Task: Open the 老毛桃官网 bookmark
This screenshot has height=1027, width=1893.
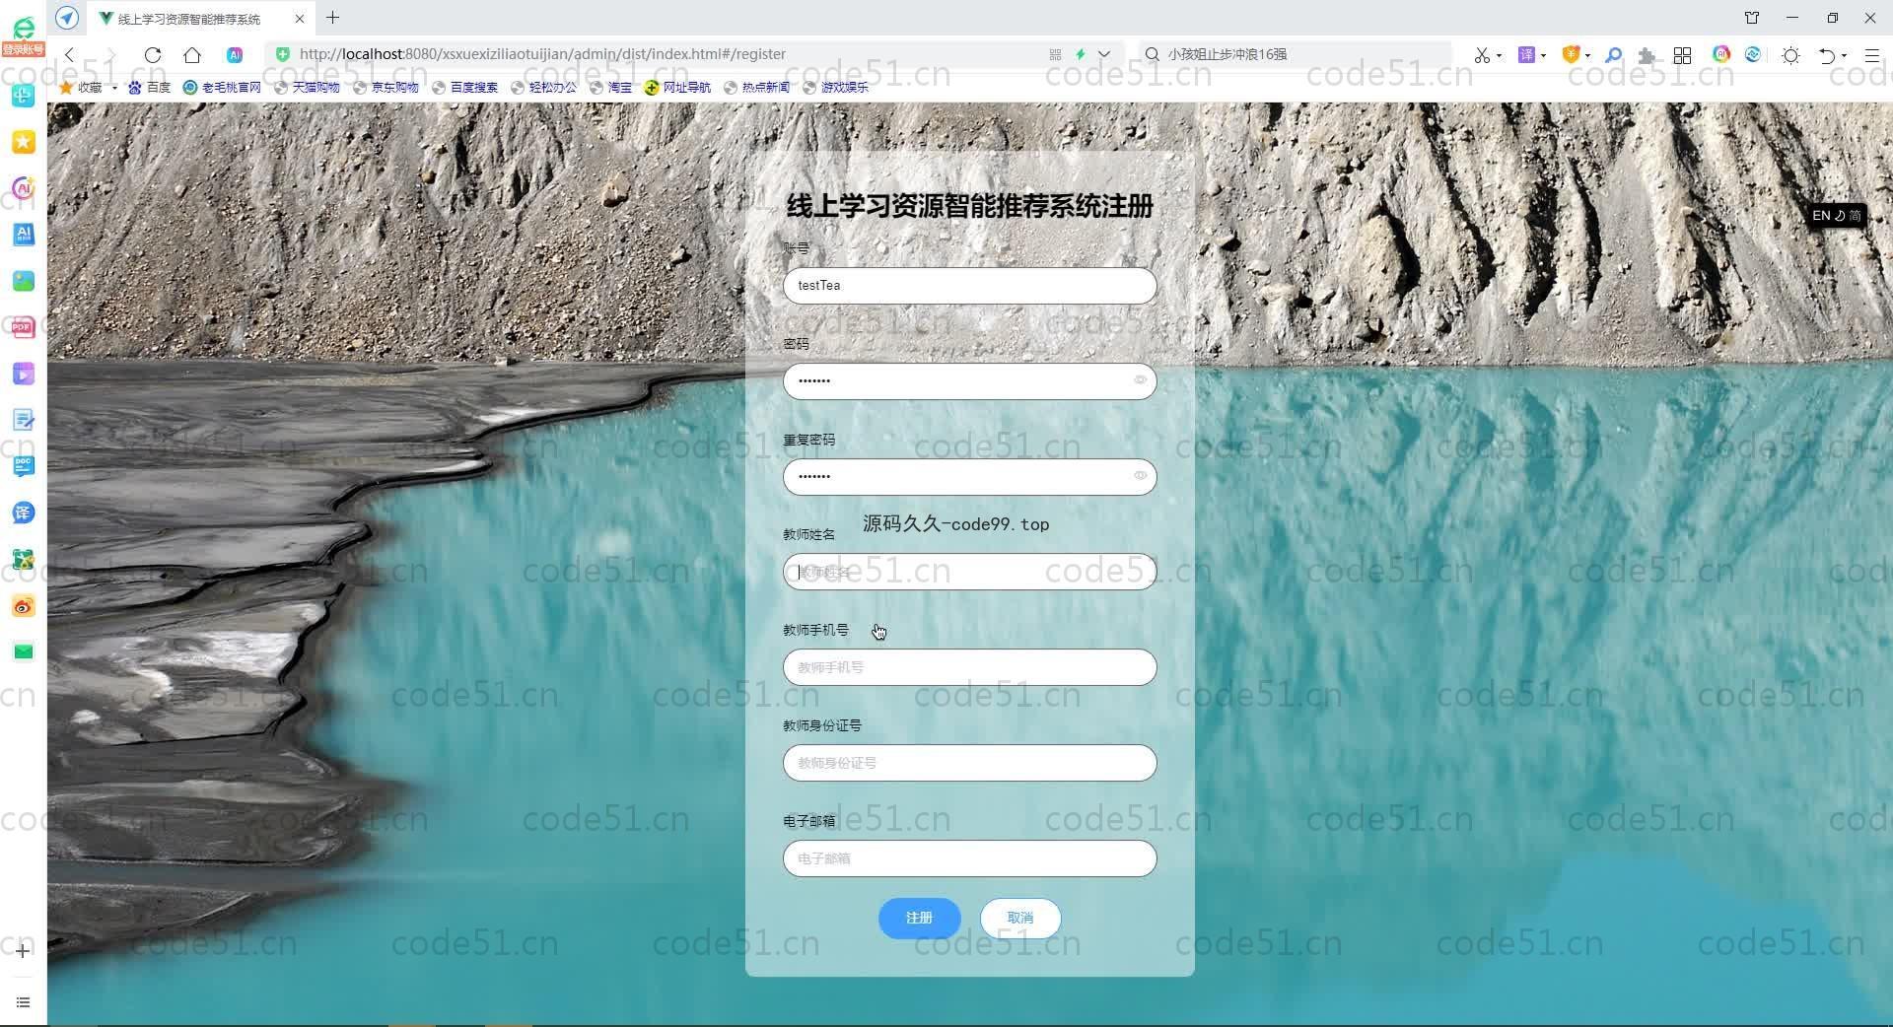Action: (x=223, y=88)
